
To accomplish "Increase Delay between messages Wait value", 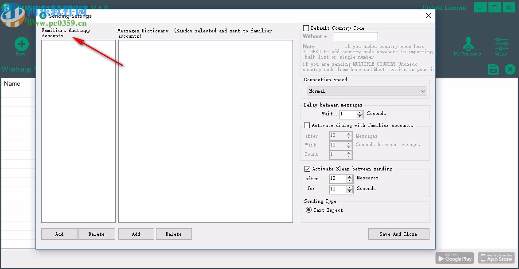I will 360,112.
